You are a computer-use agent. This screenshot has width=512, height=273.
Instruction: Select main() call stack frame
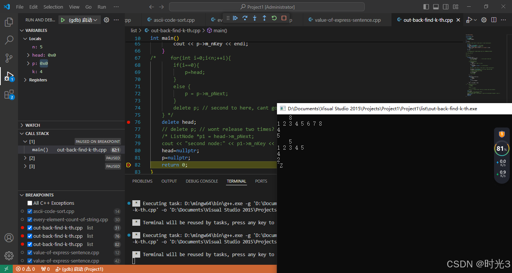pos(71,150)
